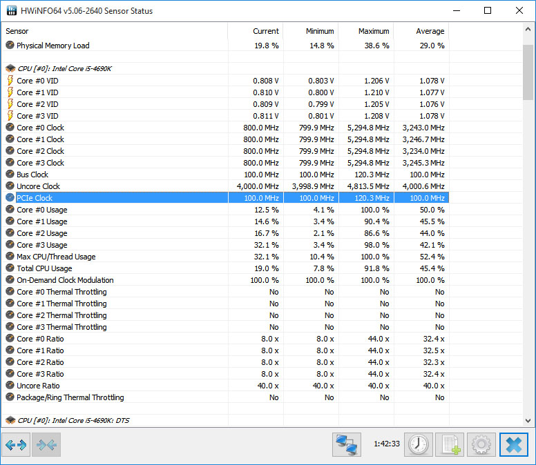
Task: Select the Core #3 Clock row
Action: point(226,163)
